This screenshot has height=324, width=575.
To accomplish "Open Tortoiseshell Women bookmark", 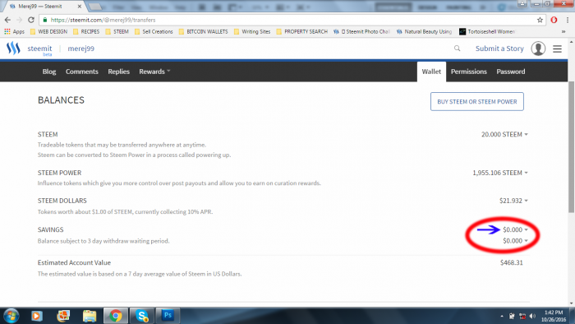I will pyautogui.click(x=488, y=31).
